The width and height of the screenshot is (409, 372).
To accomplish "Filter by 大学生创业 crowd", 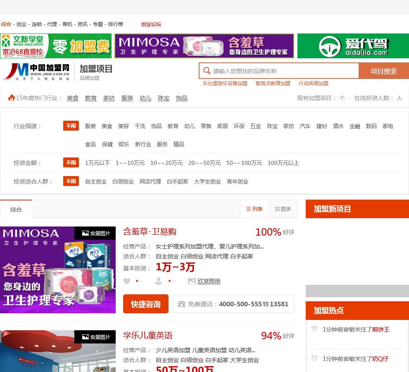I will [x=207, y=181].
